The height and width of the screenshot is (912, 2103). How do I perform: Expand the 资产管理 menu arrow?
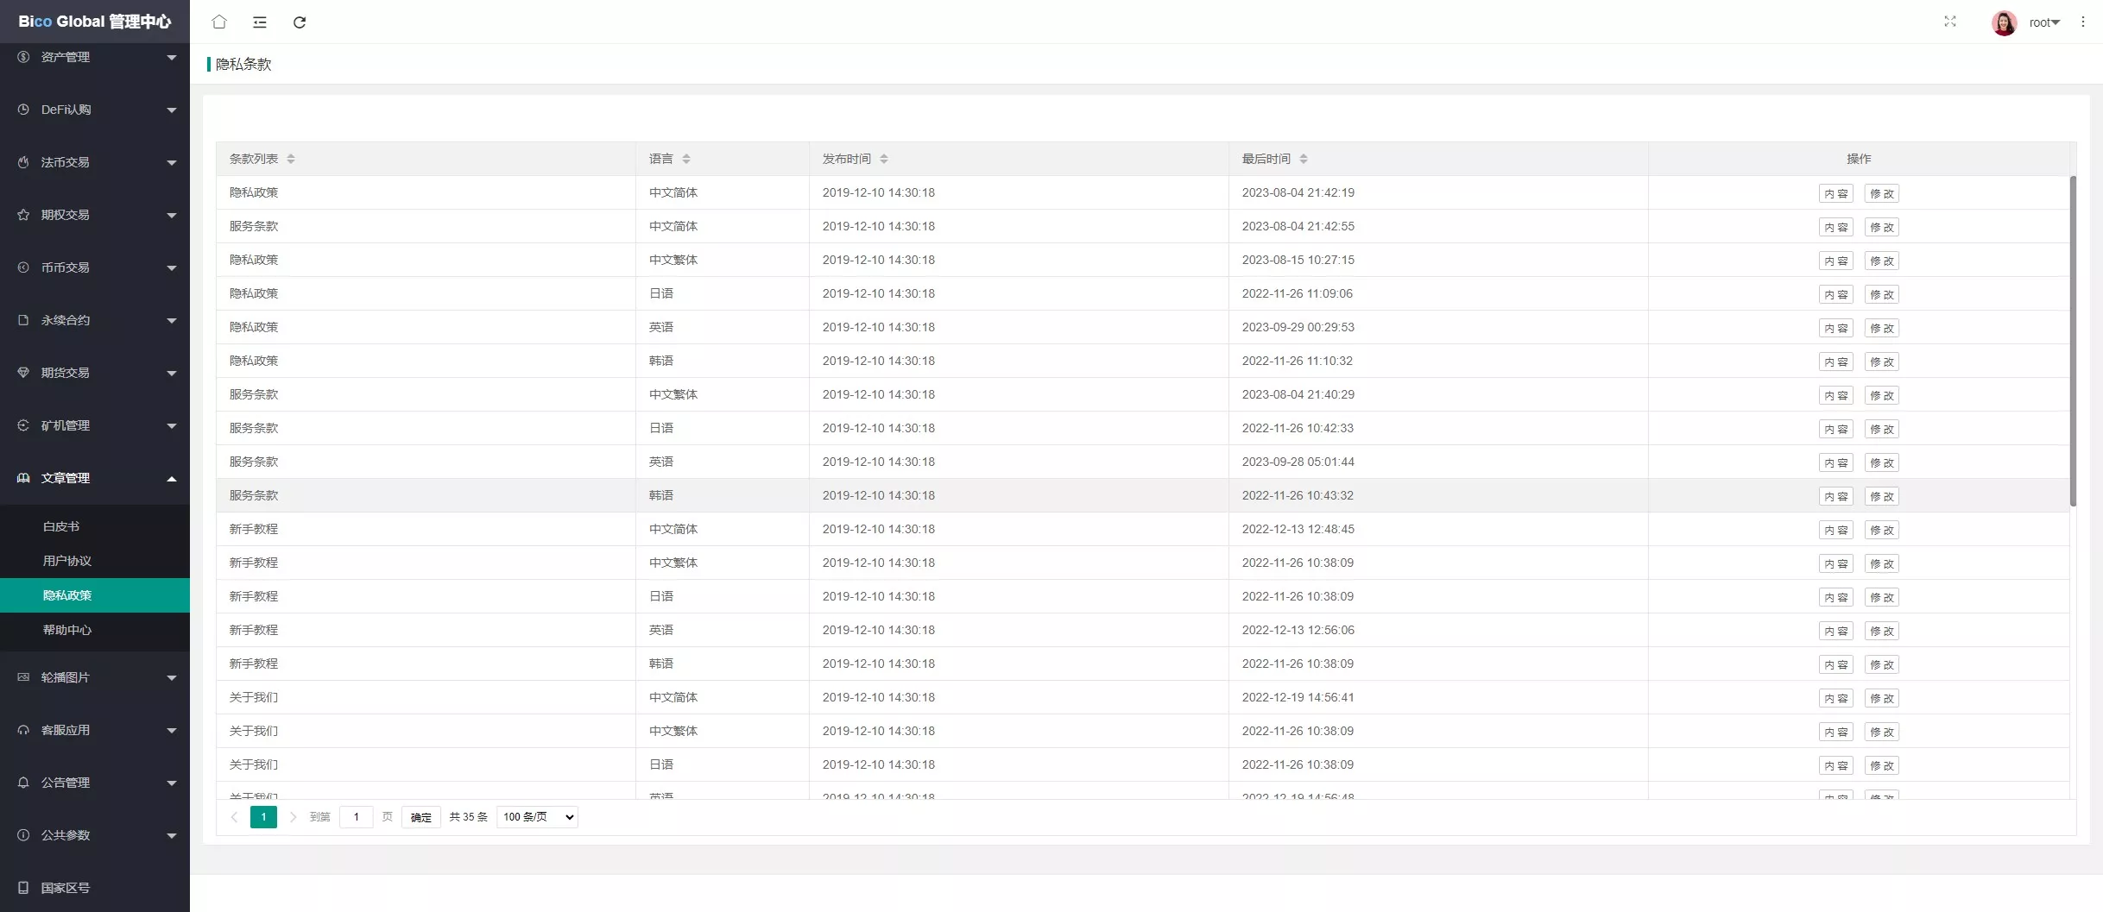pyautogui.click(x=172, y=58)
